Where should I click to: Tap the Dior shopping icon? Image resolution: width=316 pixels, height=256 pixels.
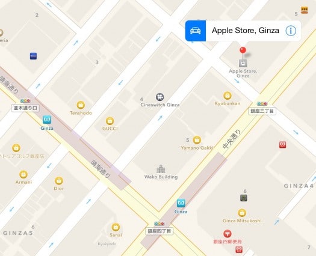59,181
